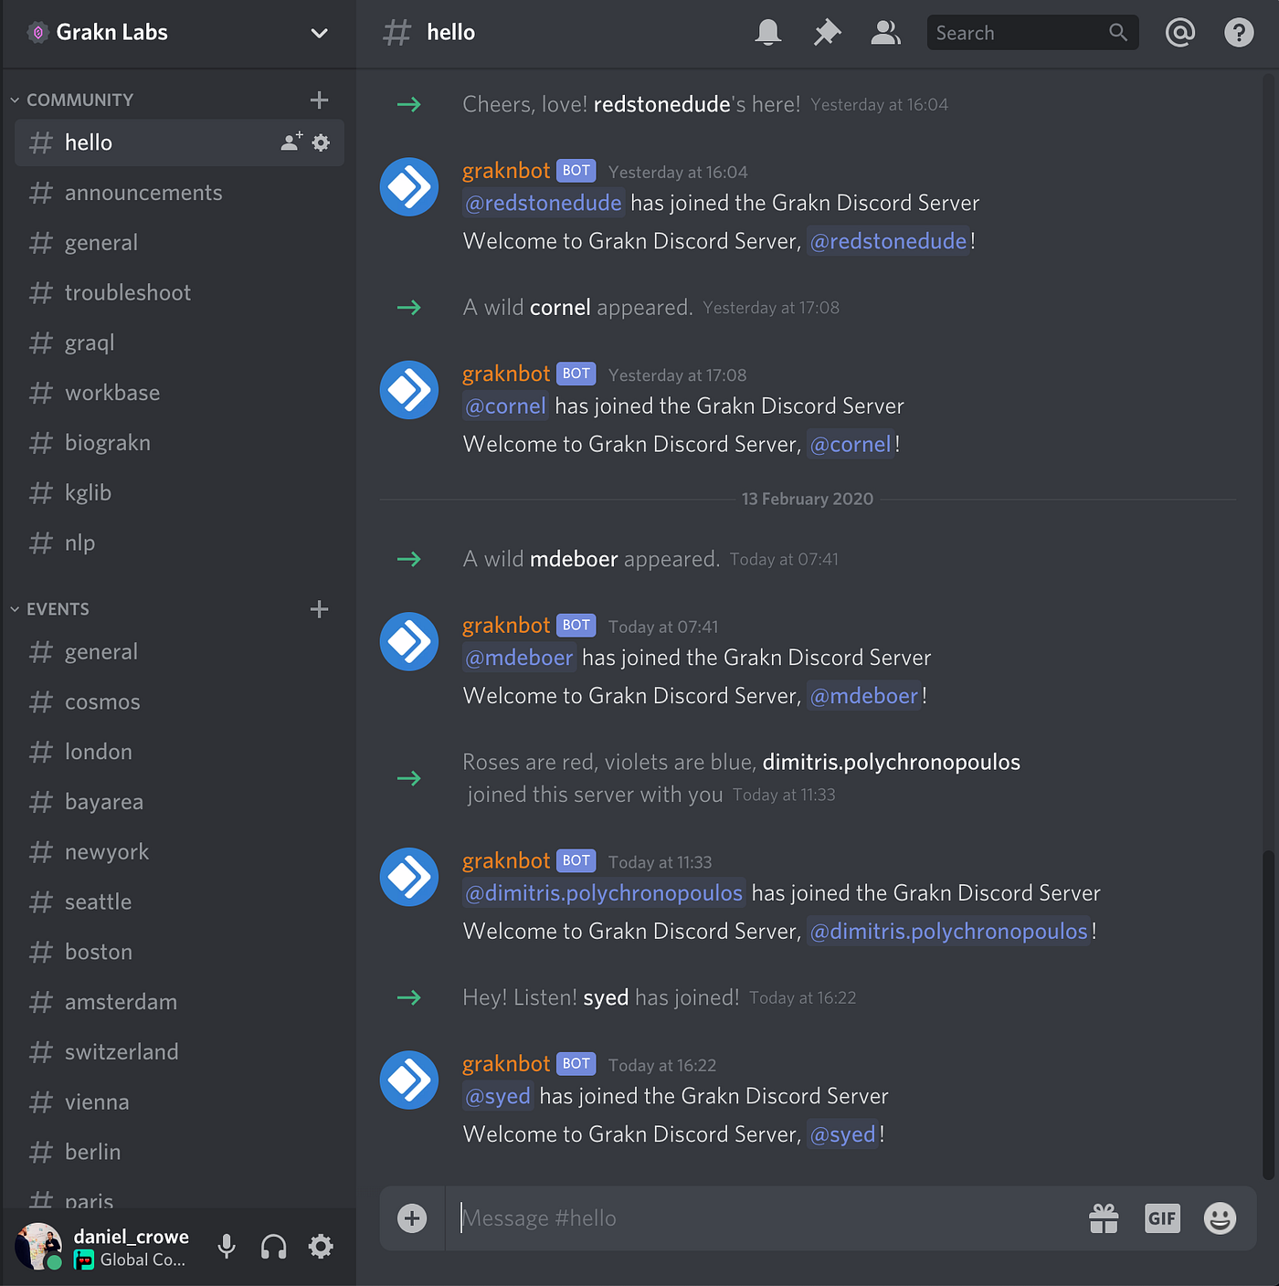Screen dimensions: 1279x1286
Task: Mute the microphone
Action: [227, 1247]
